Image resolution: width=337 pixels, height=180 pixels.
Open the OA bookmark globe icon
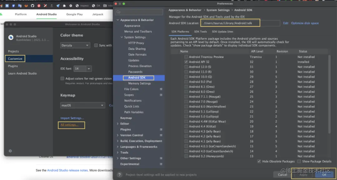(x=93, y=6)
